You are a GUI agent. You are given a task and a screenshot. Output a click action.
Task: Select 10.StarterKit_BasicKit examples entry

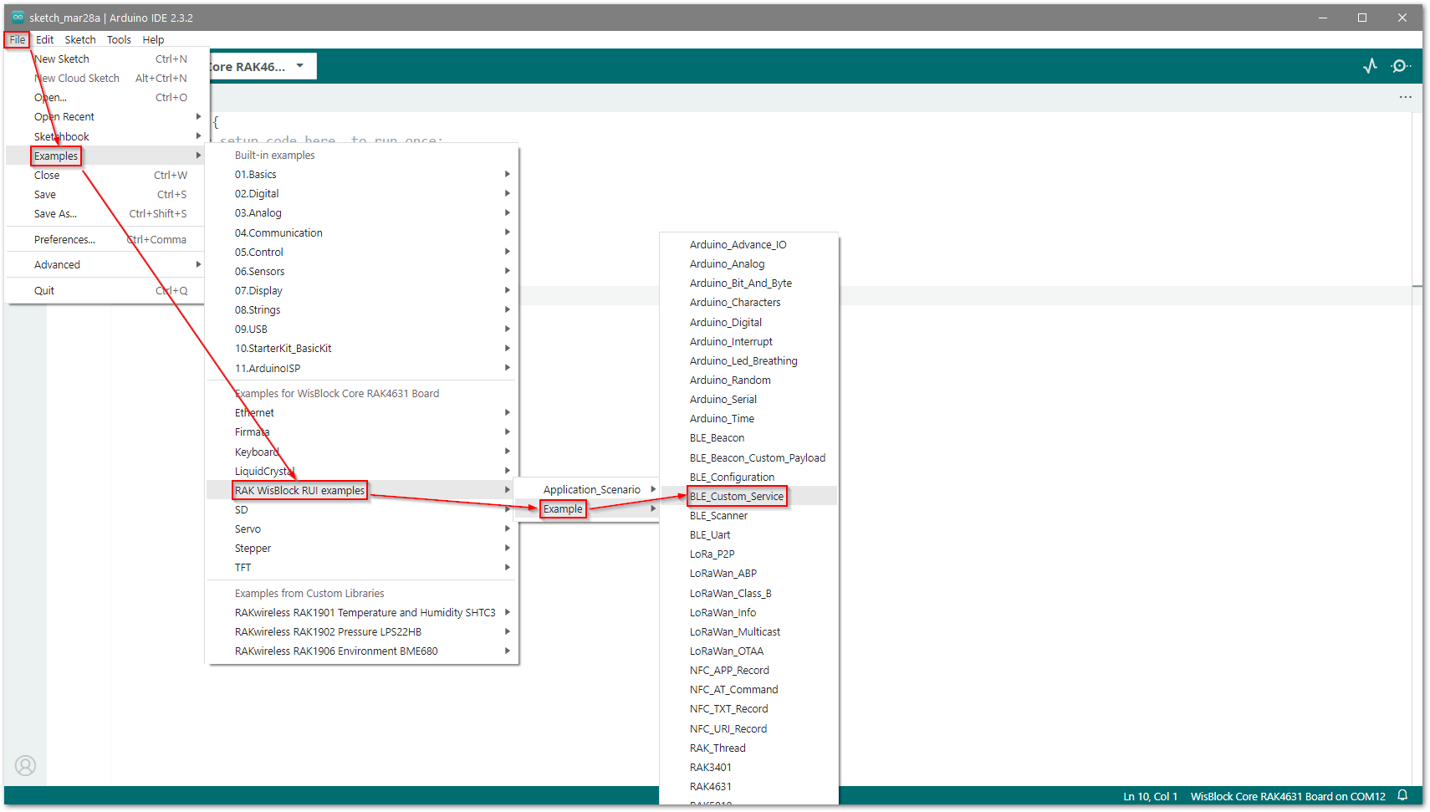click(362, 348)
